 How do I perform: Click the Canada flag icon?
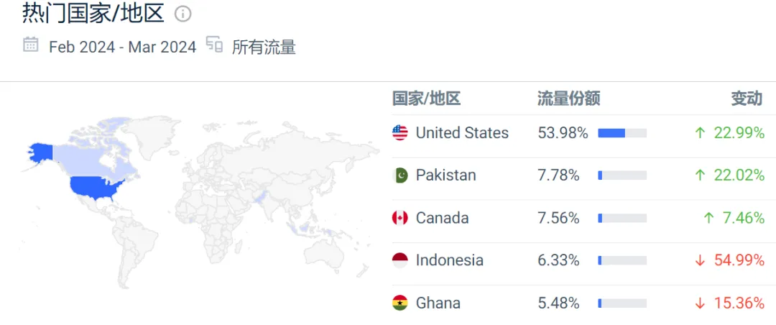[400, 217]
